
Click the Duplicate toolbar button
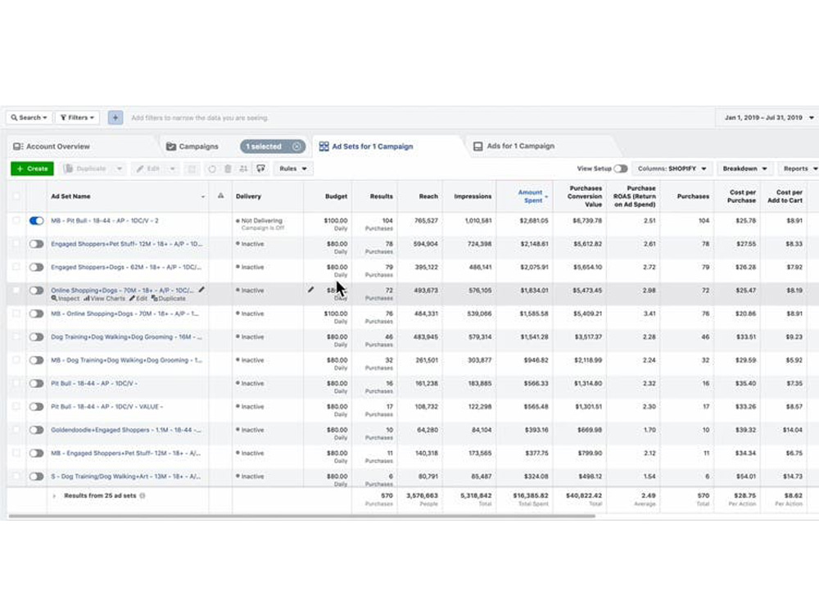85,169
